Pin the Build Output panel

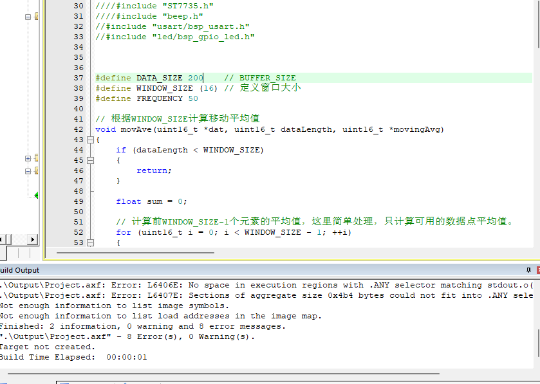tap(528, 270)
